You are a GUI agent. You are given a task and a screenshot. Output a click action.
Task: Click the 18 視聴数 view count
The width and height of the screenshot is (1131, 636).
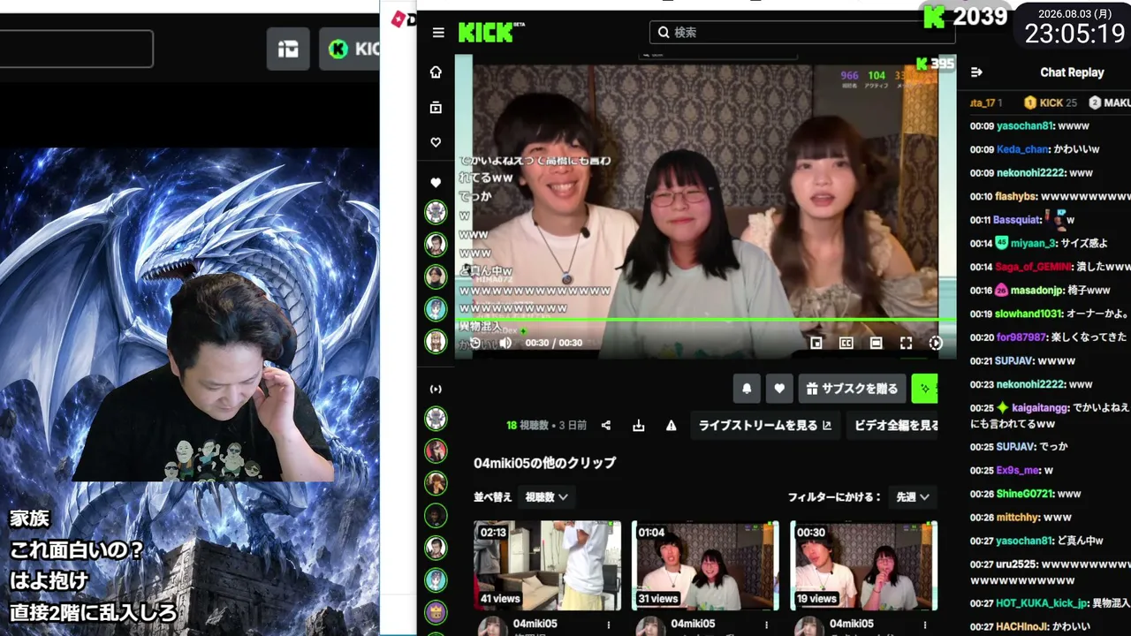528,425
